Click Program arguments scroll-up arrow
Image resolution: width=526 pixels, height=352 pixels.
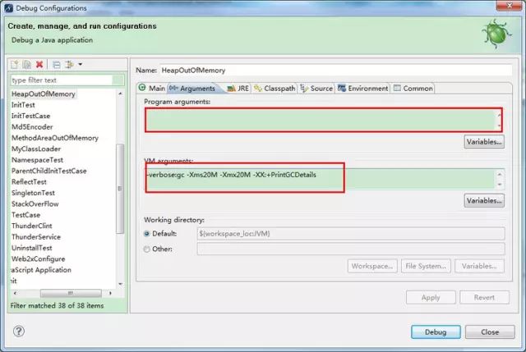coord(500,116)
